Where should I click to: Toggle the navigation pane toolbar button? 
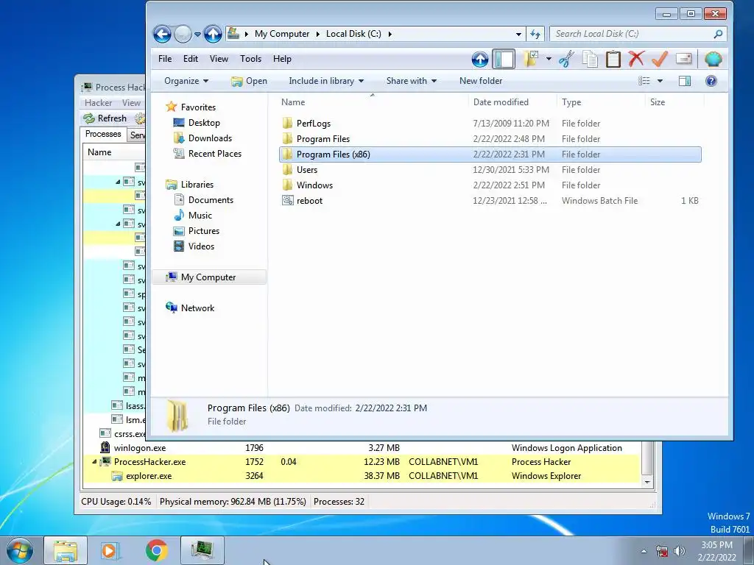(504, 59)
